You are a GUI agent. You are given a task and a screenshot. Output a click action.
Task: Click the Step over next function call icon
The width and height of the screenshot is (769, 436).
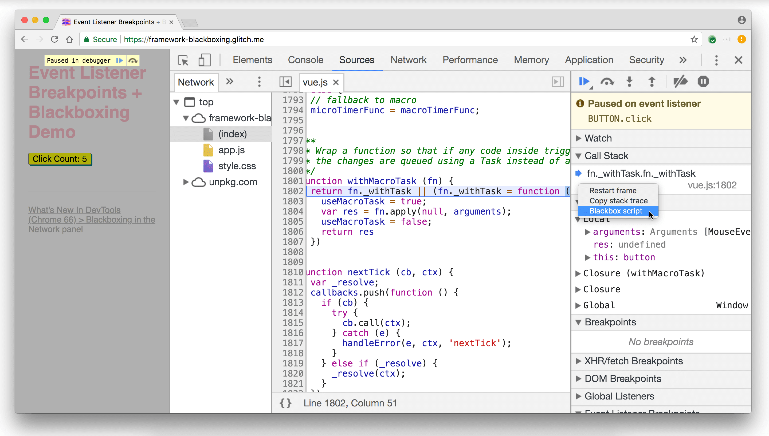607,82
